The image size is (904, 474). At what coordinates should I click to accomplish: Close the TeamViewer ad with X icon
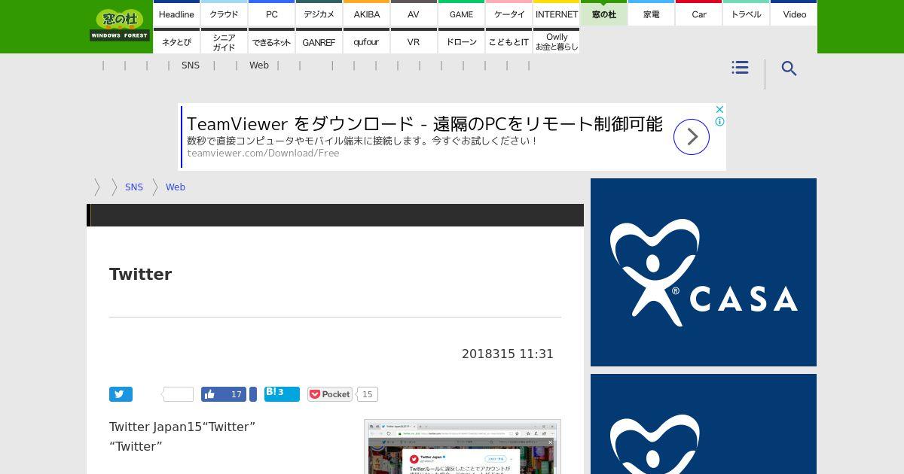(719, 109)
